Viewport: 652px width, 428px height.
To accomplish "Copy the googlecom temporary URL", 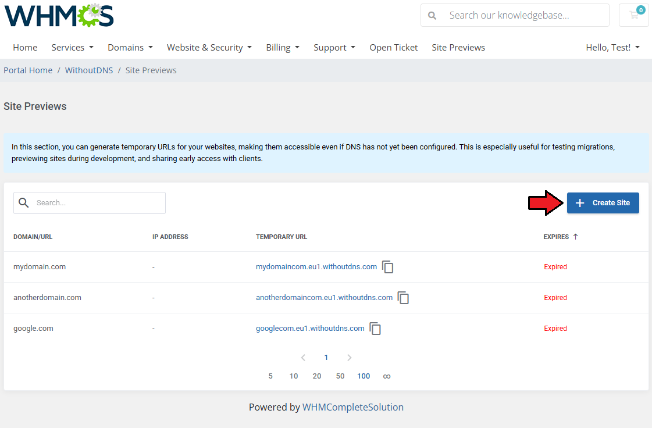I will tap(375, 329).
